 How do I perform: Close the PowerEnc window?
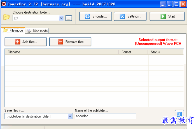183,4
